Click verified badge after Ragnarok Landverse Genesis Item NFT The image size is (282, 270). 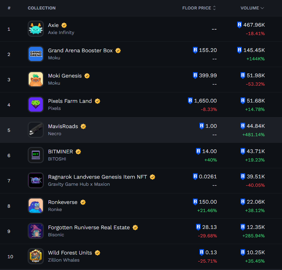coord(152,177)
